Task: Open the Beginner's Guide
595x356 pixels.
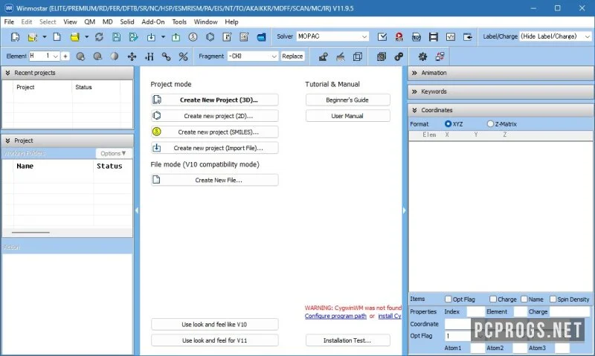Action: click(347, 100)
